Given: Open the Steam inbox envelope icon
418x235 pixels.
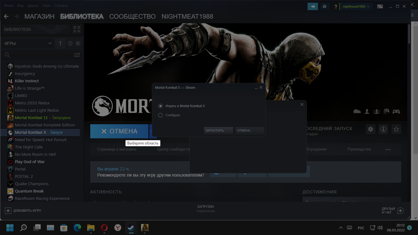Looking at the screenshot, I should pos(324,6).
